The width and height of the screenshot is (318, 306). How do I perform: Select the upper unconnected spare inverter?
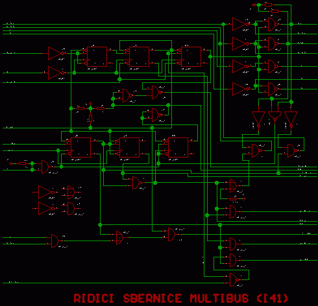[x=46, y=192]
